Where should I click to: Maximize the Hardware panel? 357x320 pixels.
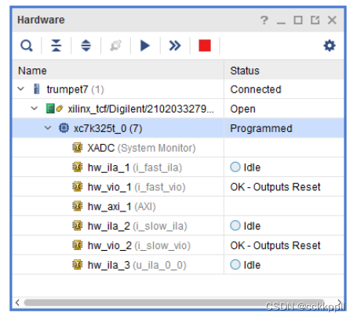298,20
